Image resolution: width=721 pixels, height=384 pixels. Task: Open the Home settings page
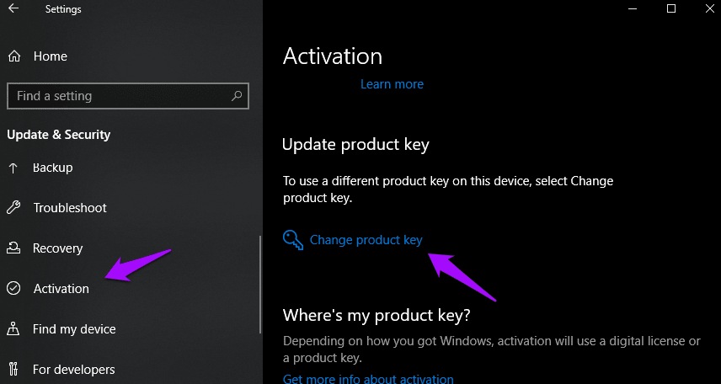[x=51, y=56]
